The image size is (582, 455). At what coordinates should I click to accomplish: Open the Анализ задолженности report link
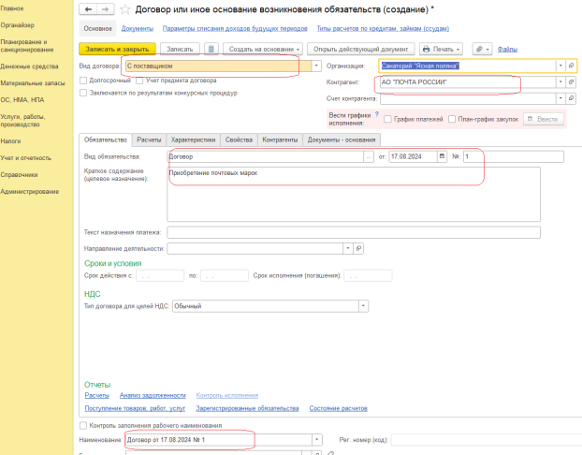153,396
